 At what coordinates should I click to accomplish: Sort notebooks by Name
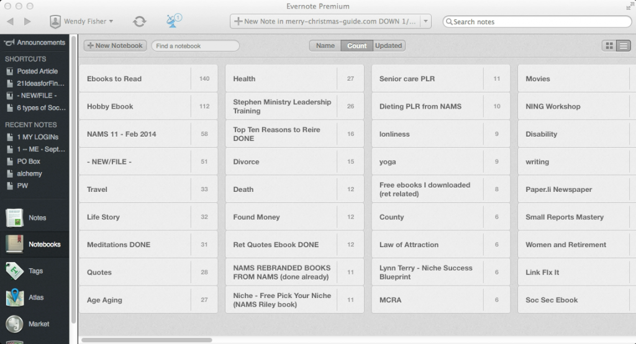(x=325, y=46)
